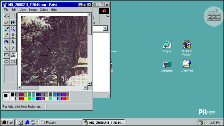
Task: Open the View menu
Action: (x=22, y=10)
